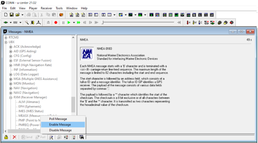Viewport: 258px width, 143px height.
Task: Click the yellow padlock lock icon
Action: [x=6, y=137]
